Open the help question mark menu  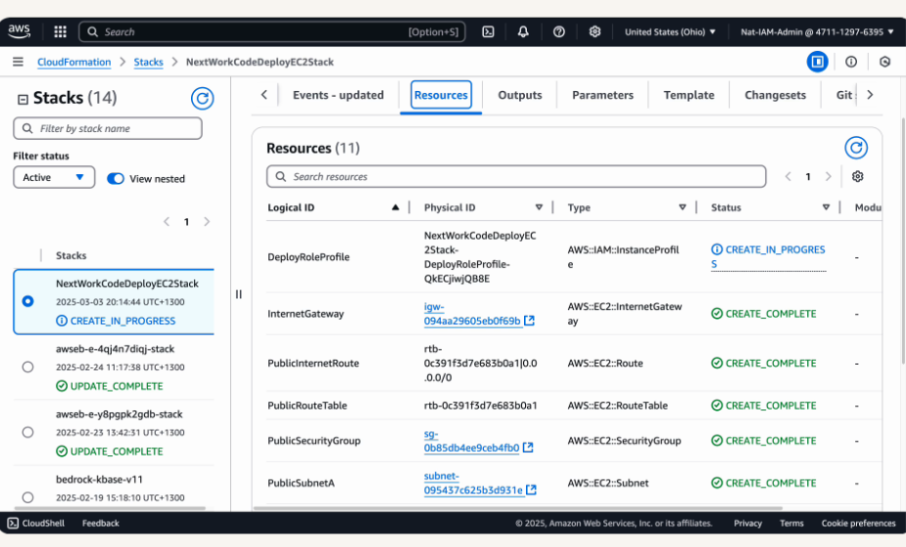tap(558, 31)
